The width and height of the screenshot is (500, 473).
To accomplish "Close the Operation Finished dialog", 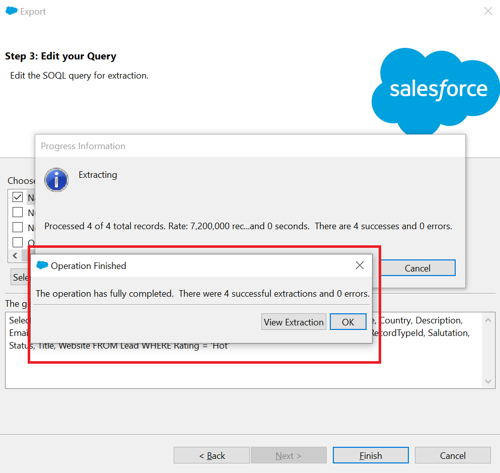I will (360, 265).
